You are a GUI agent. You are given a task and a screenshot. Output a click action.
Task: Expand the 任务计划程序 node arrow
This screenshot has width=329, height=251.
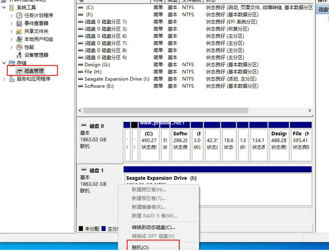(11, 15)
